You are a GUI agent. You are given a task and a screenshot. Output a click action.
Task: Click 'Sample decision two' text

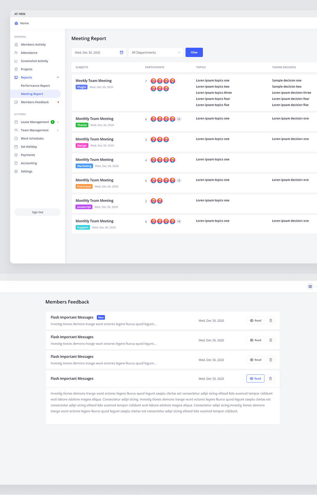[x=287, y=87]
